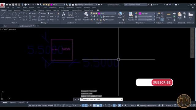Click the Array tool
196x110 pixels.
tap(51, 20)
